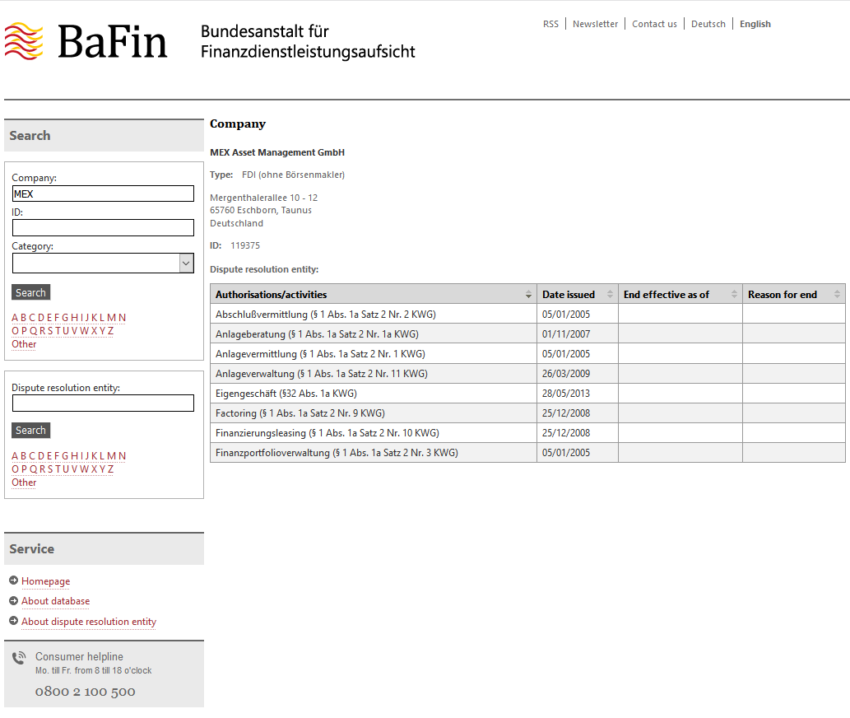Click letter M in company search index

(112, 318)
